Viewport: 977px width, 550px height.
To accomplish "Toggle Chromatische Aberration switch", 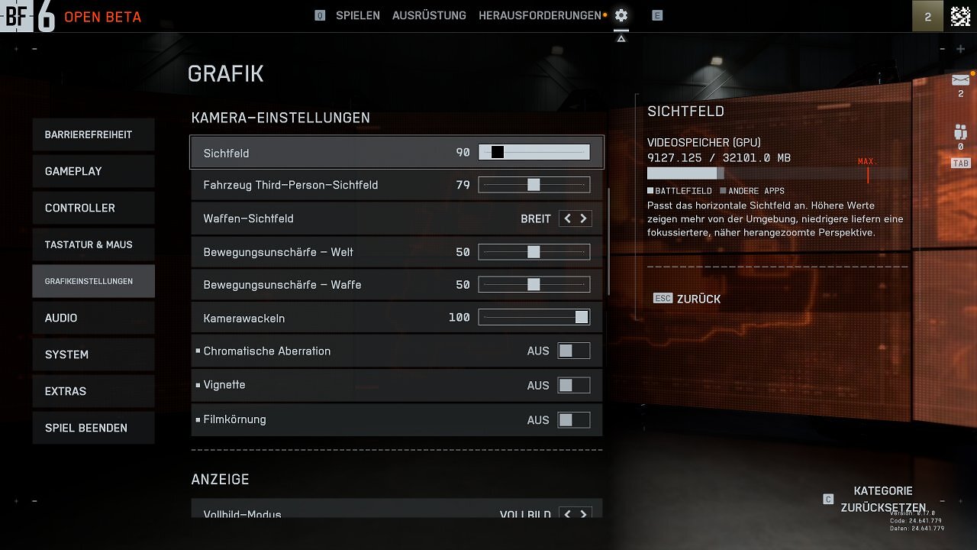I will [x=573, y=351].
